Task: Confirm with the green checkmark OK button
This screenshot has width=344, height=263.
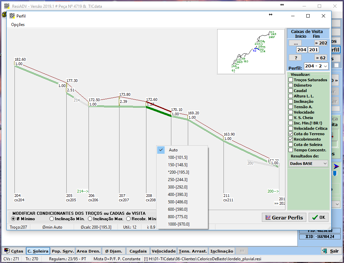Action: click(318, 217)
